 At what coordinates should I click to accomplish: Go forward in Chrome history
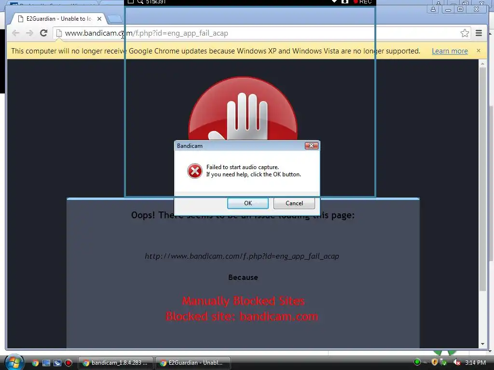pyautogui.click(x=29, y=33)
